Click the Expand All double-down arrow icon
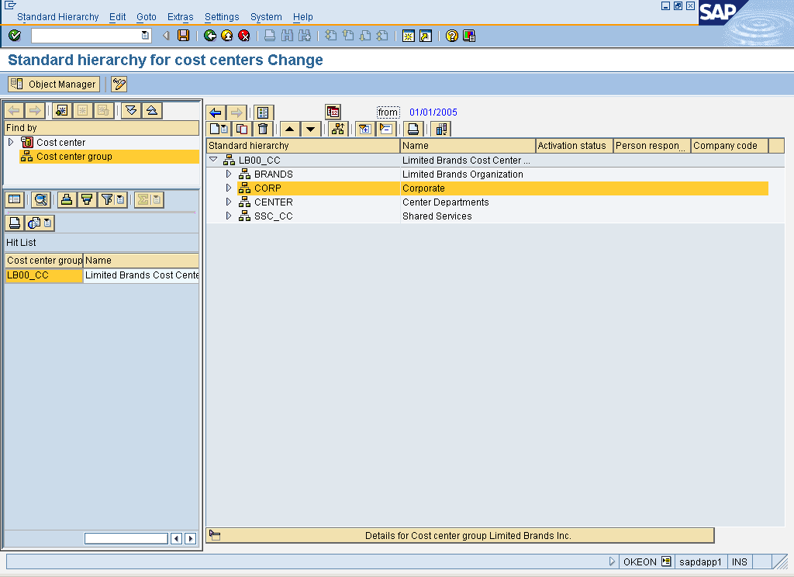The height and width of the screenshot is (577, 794). click(131, 110)
